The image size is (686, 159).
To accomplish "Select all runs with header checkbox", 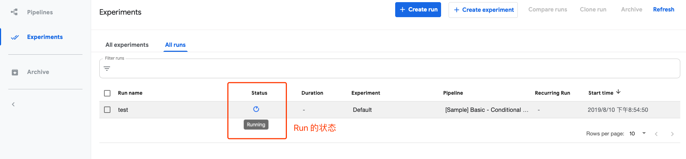I will pos(107,93).
